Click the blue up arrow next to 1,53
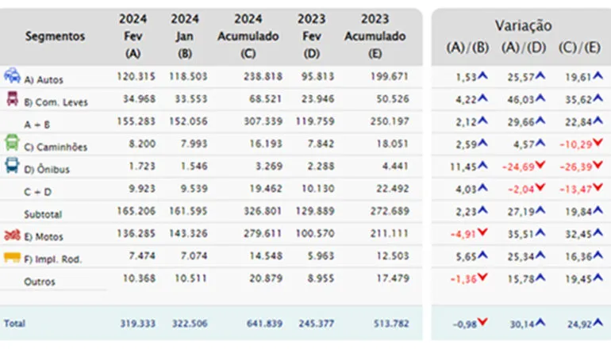This screenshot has width=611, height=349. coord(482,75)
